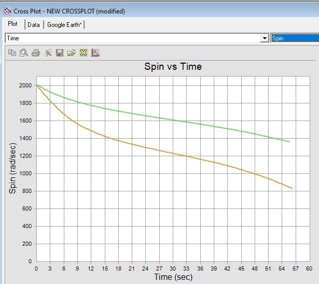Open print preview with magnifier icon
The height and width of the screenshot is (284, 319).
click(x=24, y=52)
